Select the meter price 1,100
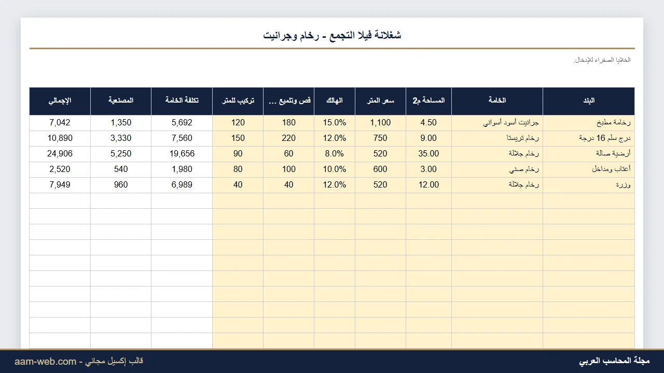 (380, 123)
